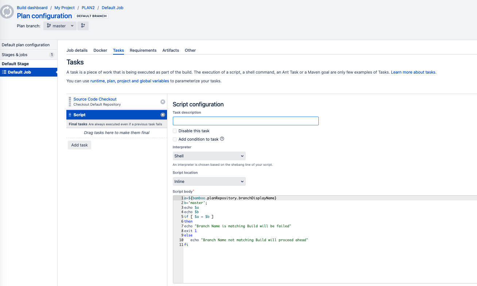
Task: Open the master plan branch dropdown
Action: [60, 26]
